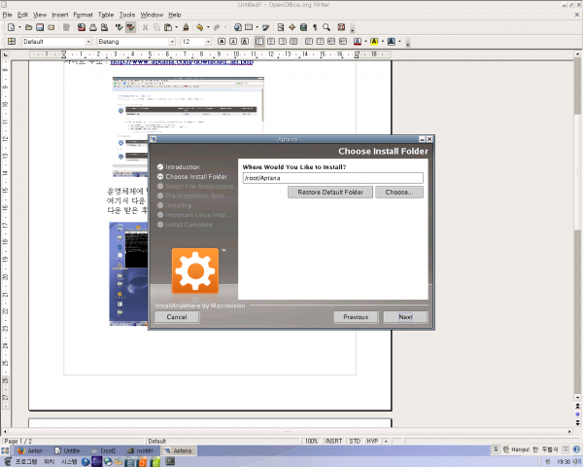This screenshot has height=467, width=583.
Task: Paste clipboard contents via toolbar icon
Action: point(168,27)
